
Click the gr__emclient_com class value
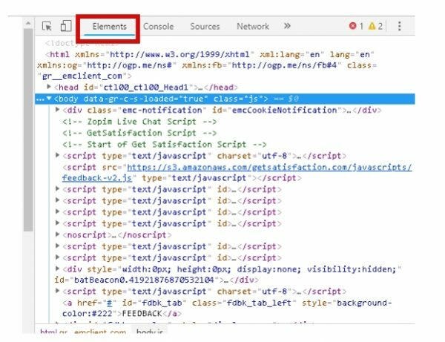coord(82,76)
